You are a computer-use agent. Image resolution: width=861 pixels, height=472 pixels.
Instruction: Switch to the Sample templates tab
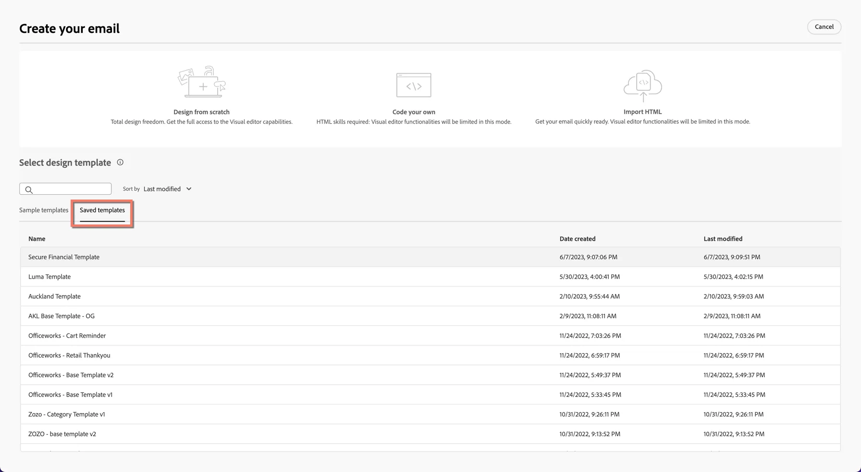(x=44, y=210)
